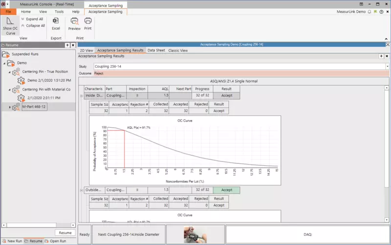
Task: Collapse Centering Pin with Material Co node
Action: [9, 90]
